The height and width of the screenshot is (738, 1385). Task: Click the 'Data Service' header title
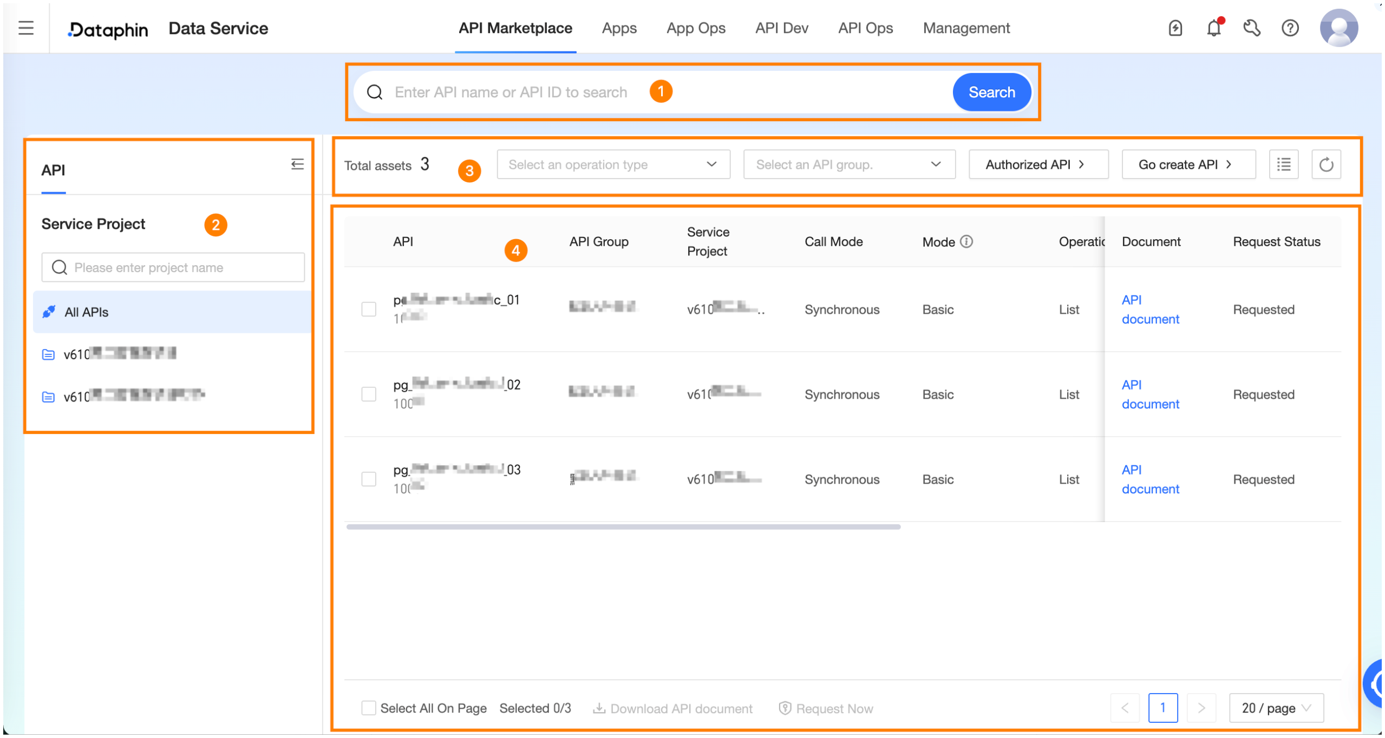pyautogui.click(x=218, y=28)
